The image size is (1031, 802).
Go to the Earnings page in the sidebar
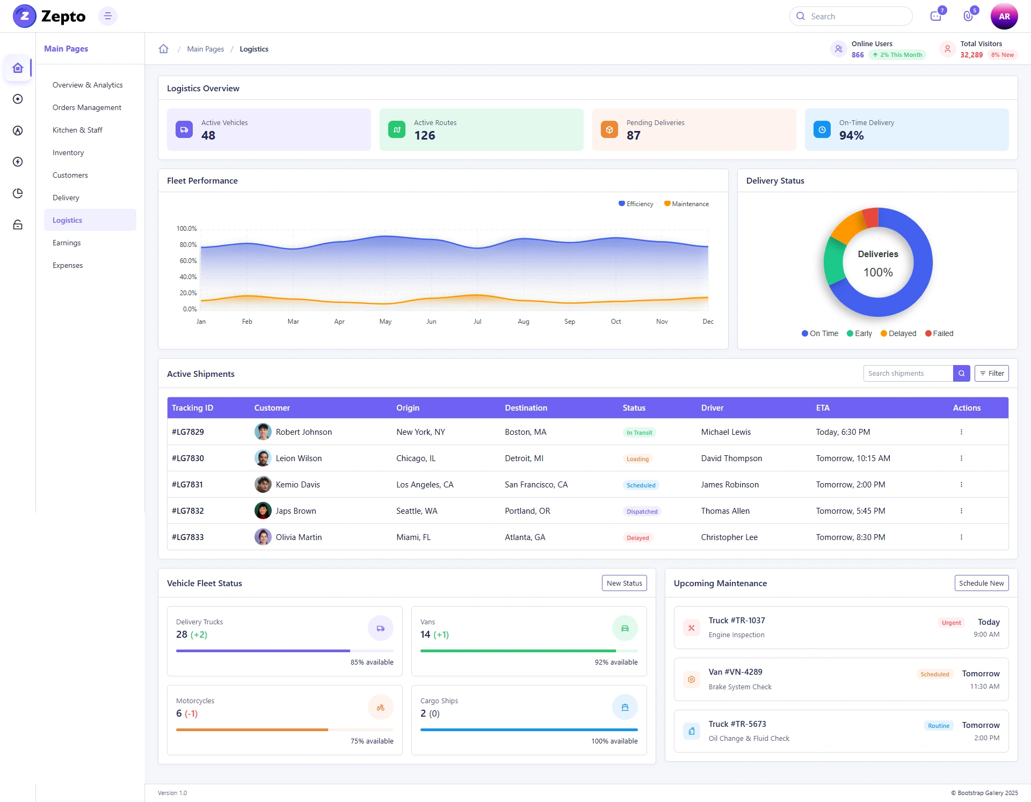pos(67,243)
